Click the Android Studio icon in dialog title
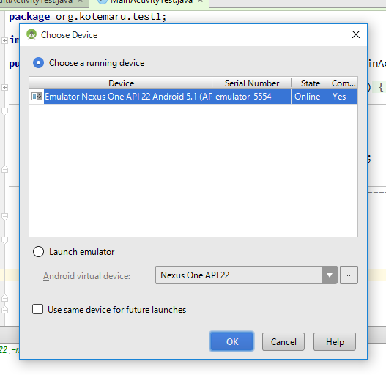Viewport: 386px width, 375px height. coord(31,34)
